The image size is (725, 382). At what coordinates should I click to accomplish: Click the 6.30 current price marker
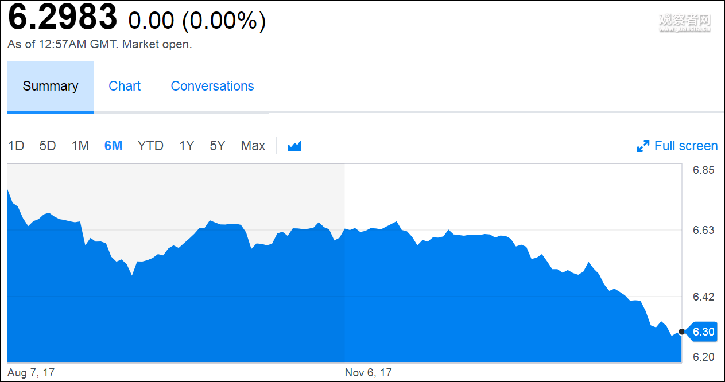[703, 332]
